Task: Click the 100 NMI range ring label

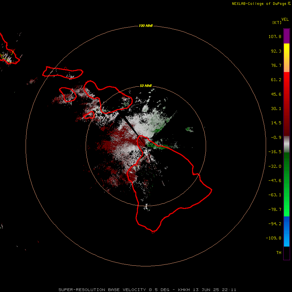Action: (146, 26)
